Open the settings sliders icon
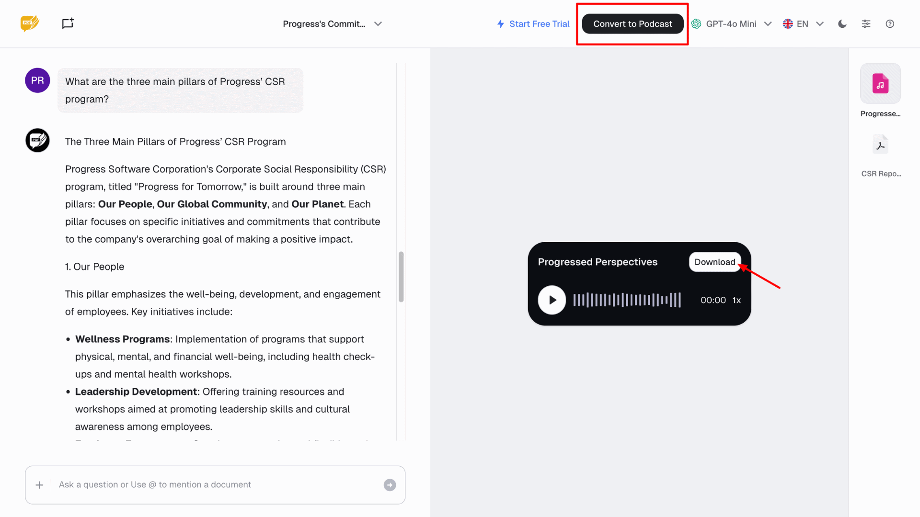The width and height of the screenshot is (920, 517). 866,24
